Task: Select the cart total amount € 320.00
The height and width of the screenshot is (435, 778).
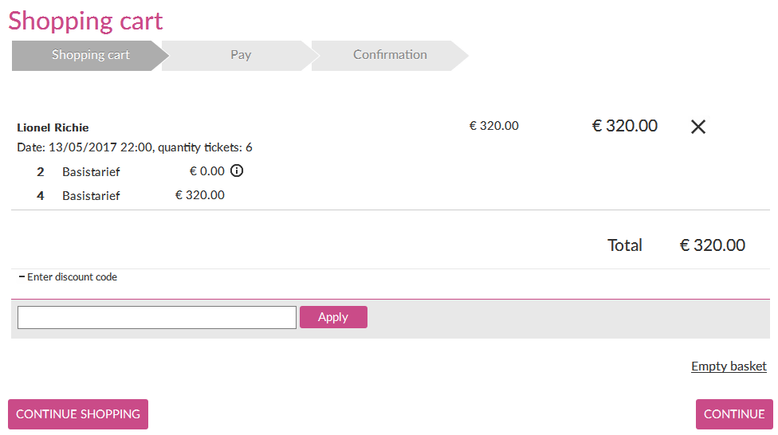Action: (x=712, y=245)
